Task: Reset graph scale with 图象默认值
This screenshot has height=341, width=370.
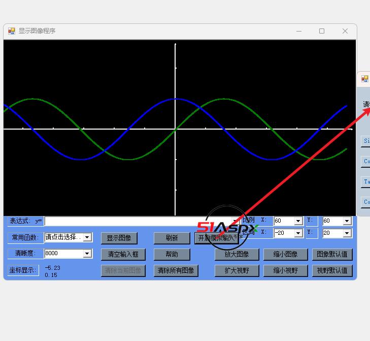Action: [332, 254]
